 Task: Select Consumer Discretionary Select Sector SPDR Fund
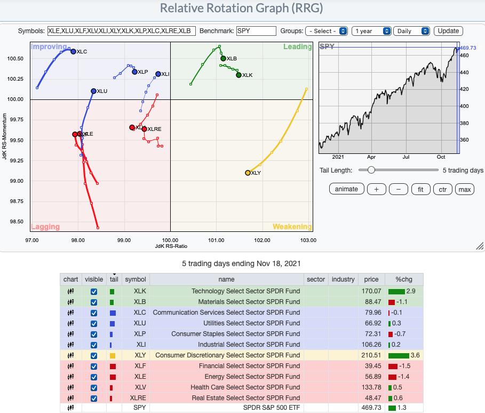pyautogui.click(x=228, y=355)
